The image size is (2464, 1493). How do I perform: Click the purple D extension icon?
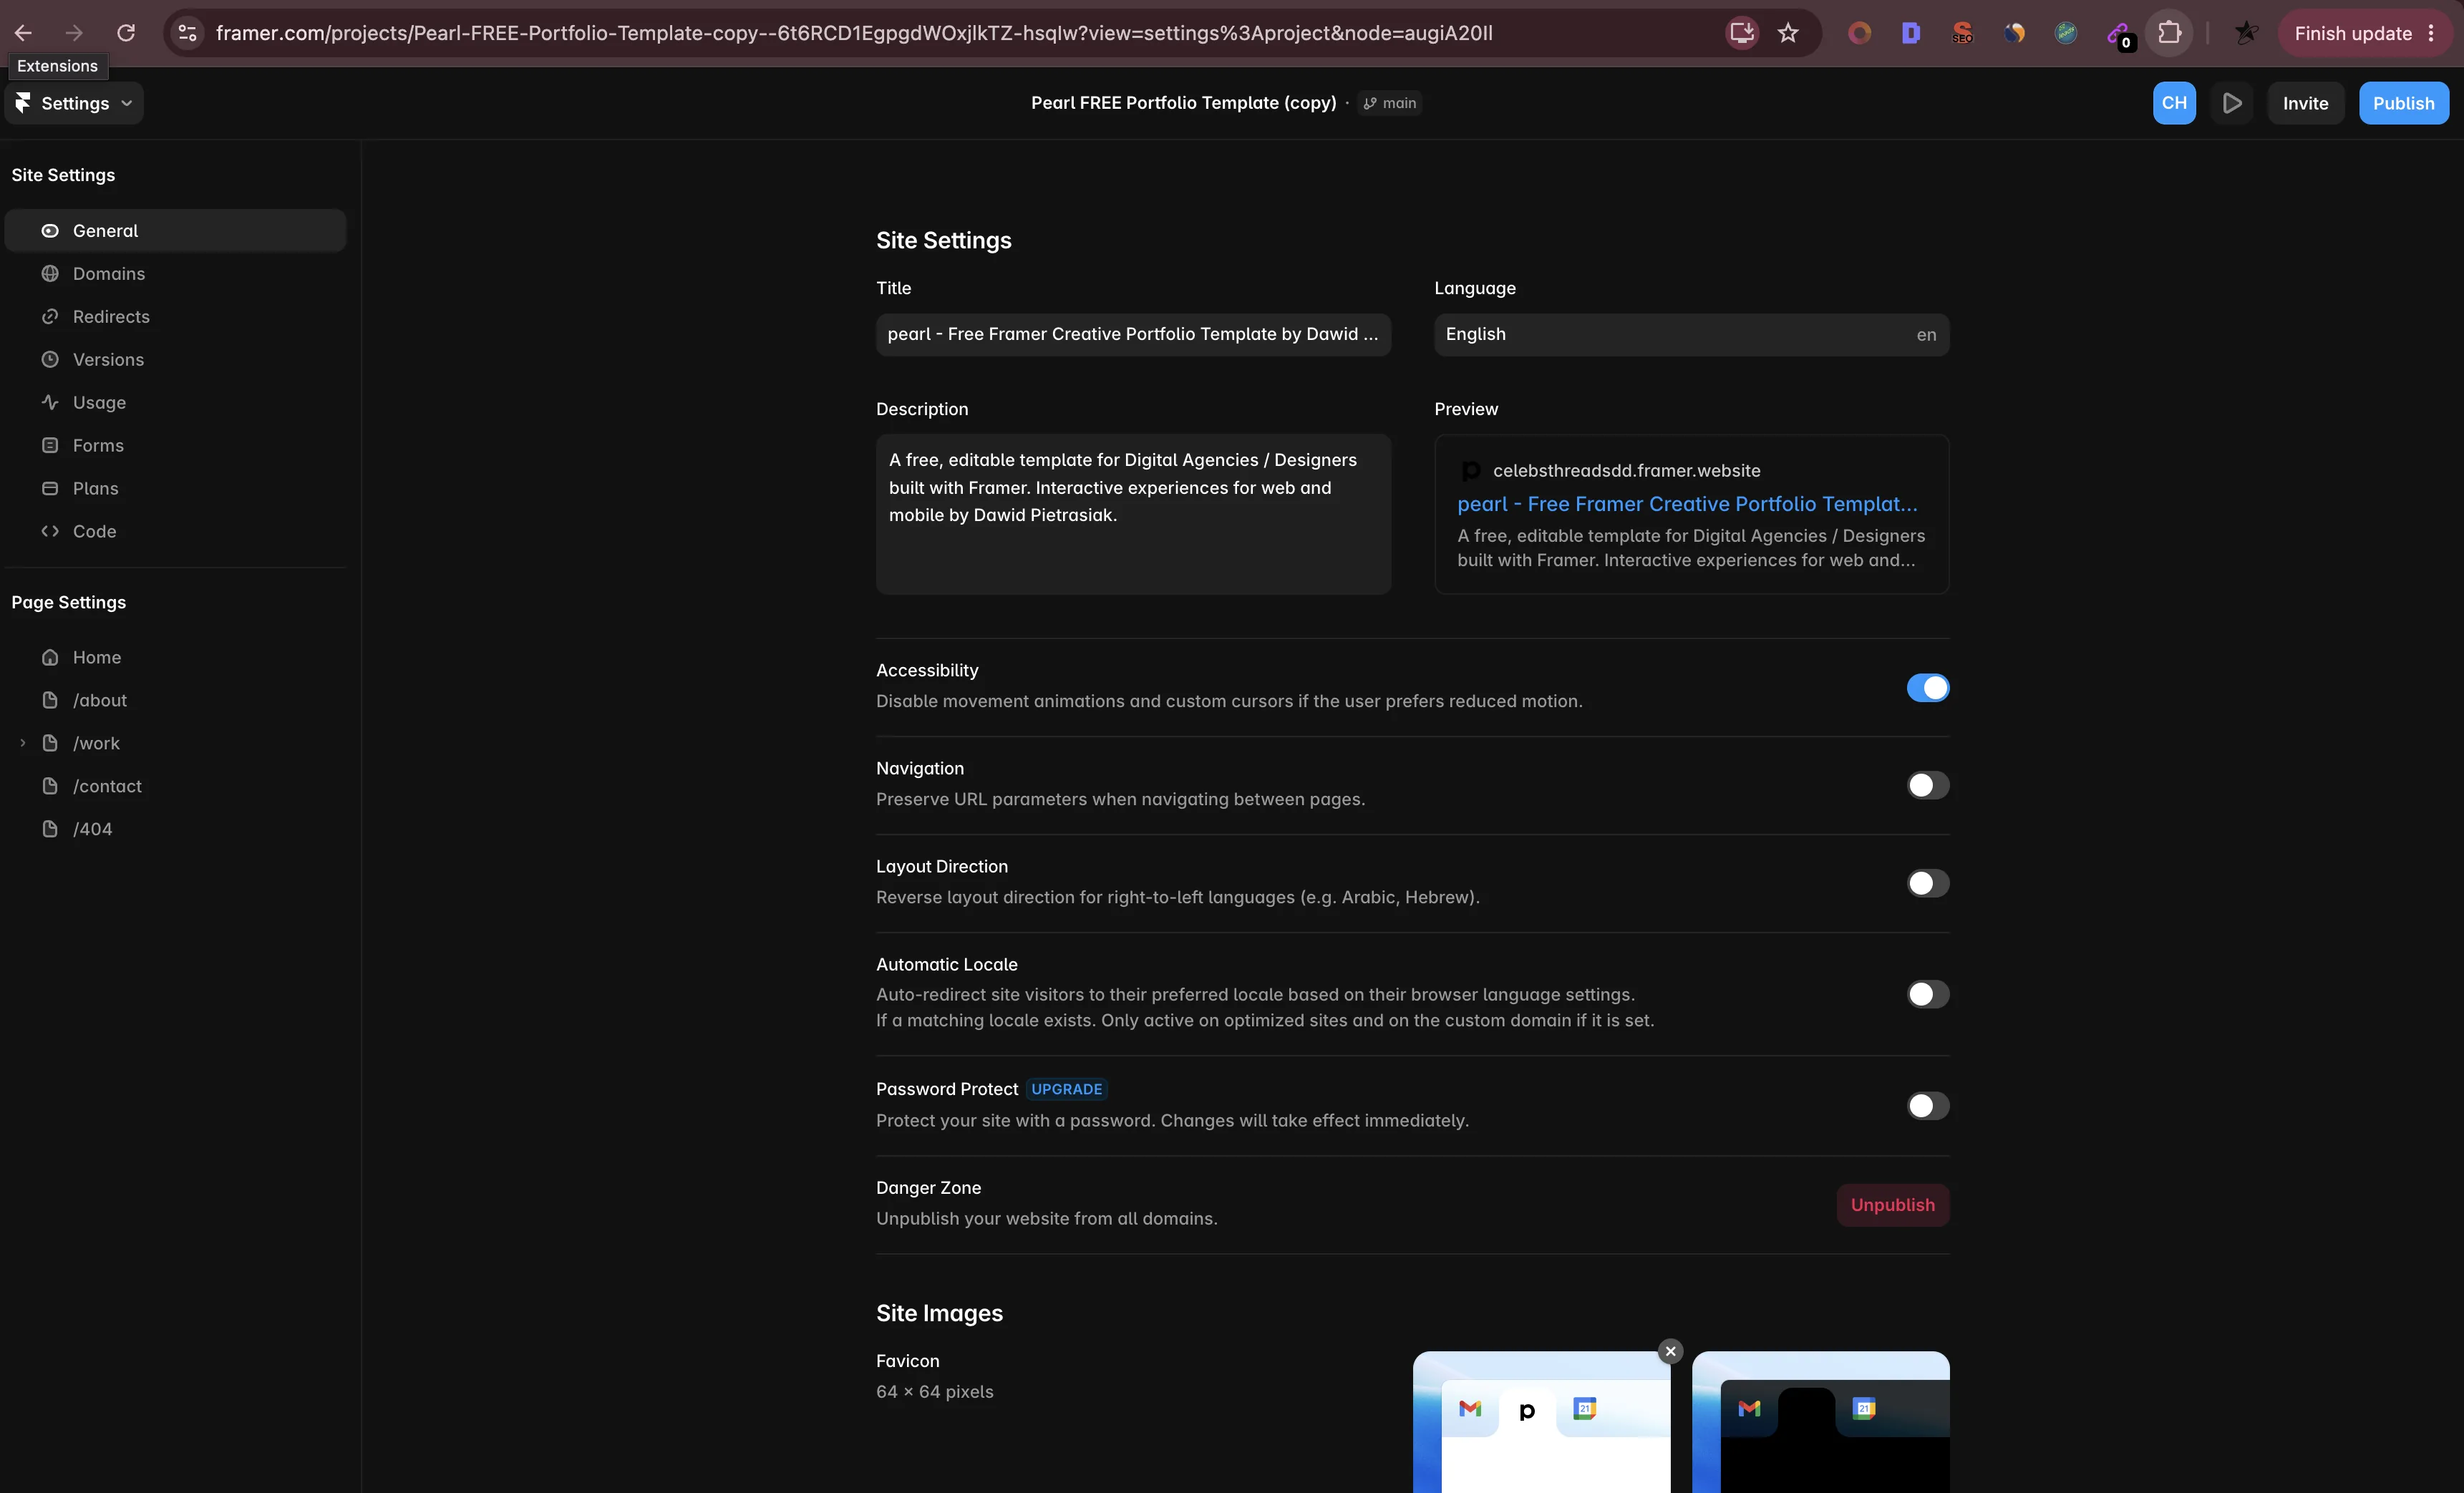pos(1910,33)
